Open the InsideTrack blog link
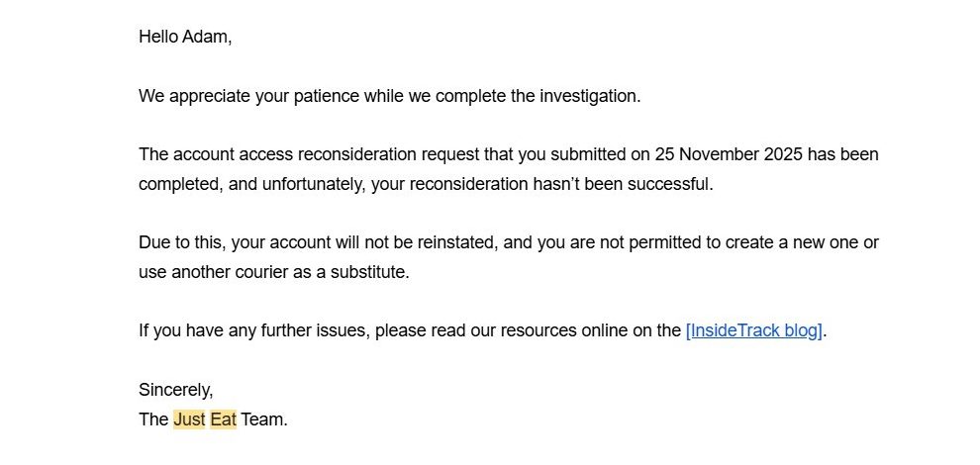 (754, 330)
